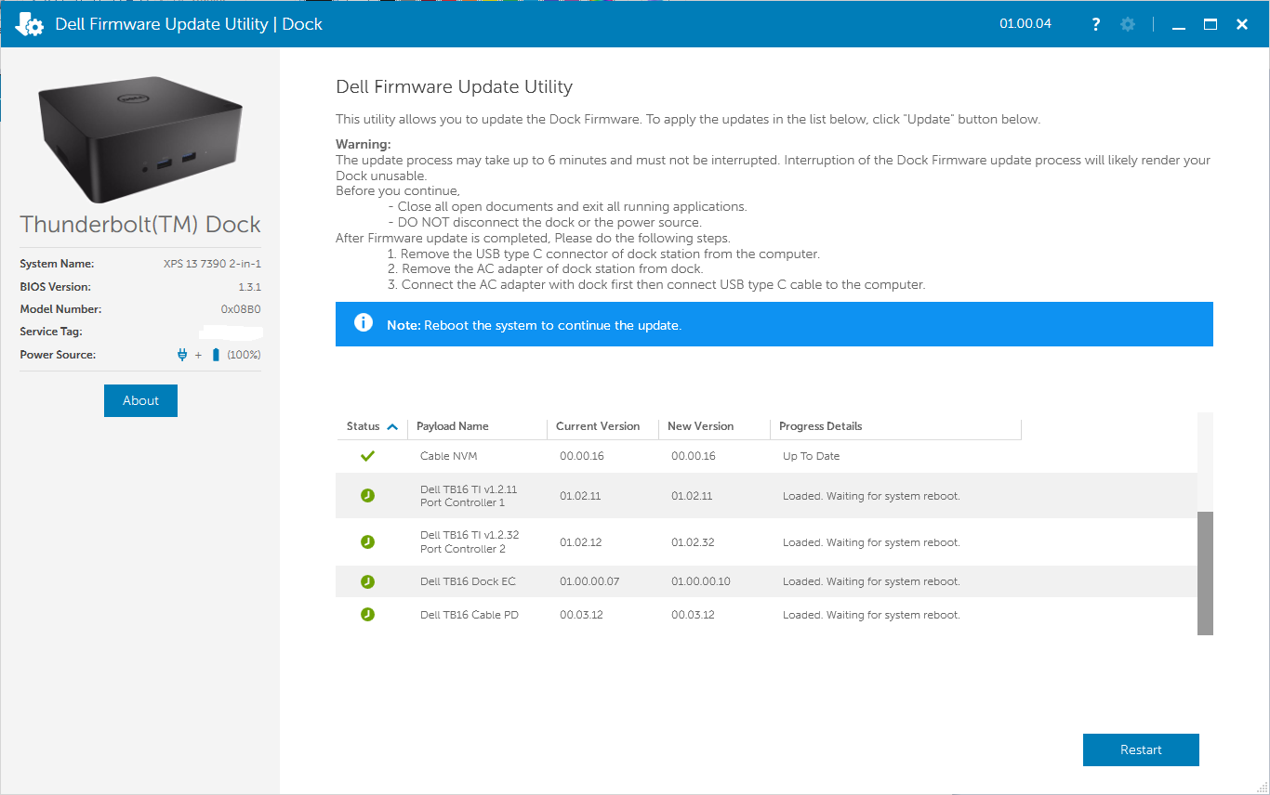Click the system name XPS 13 7390 2-in-1
The width and height of the screenshot is (1270, 795).
tap(212, 264)
